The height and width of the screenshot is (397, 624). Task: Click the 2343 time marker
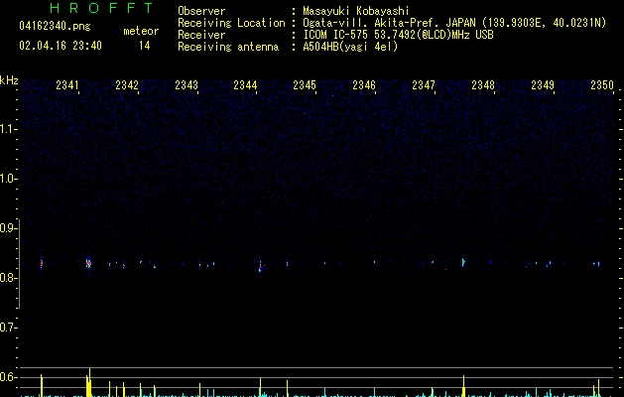pyautogui.click(x=186, y=85)
